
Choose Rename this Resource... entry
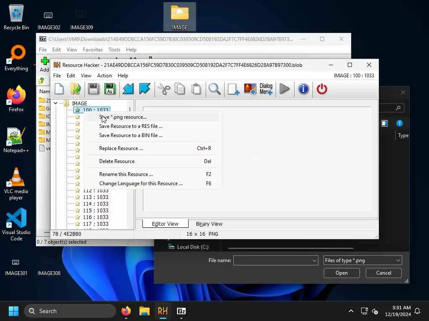click(152, 174)
